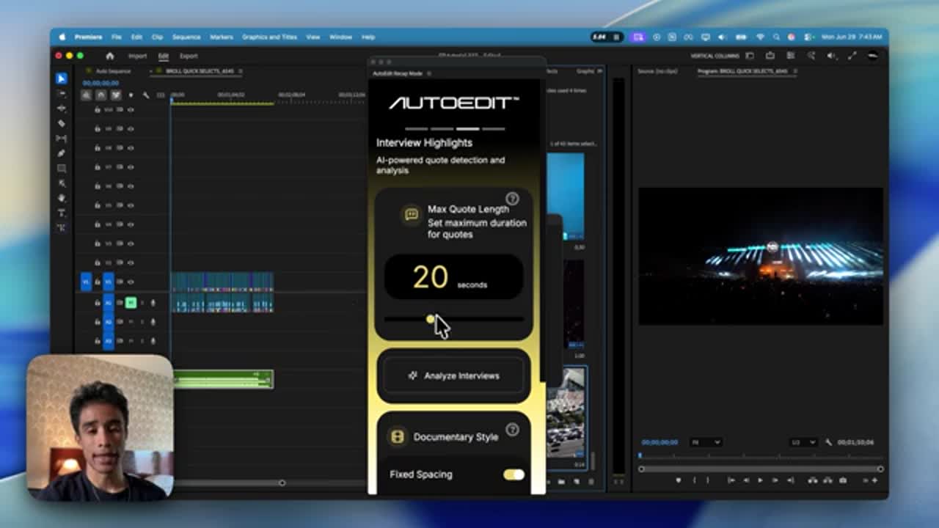
Task: Click V1 video clip in timeline
Action: click(x=222, y=282)
